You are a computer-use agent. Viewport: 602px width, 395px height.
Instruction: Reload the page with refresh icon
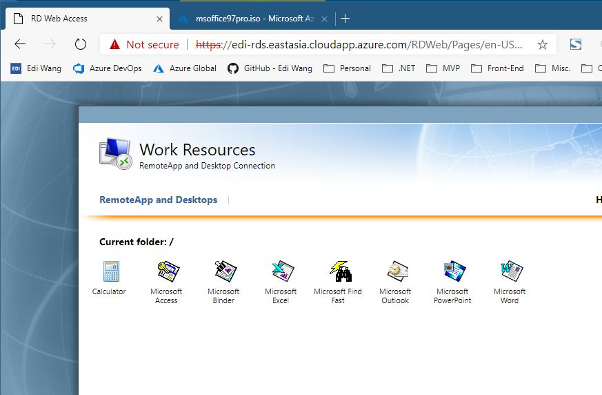coord(81,44)
